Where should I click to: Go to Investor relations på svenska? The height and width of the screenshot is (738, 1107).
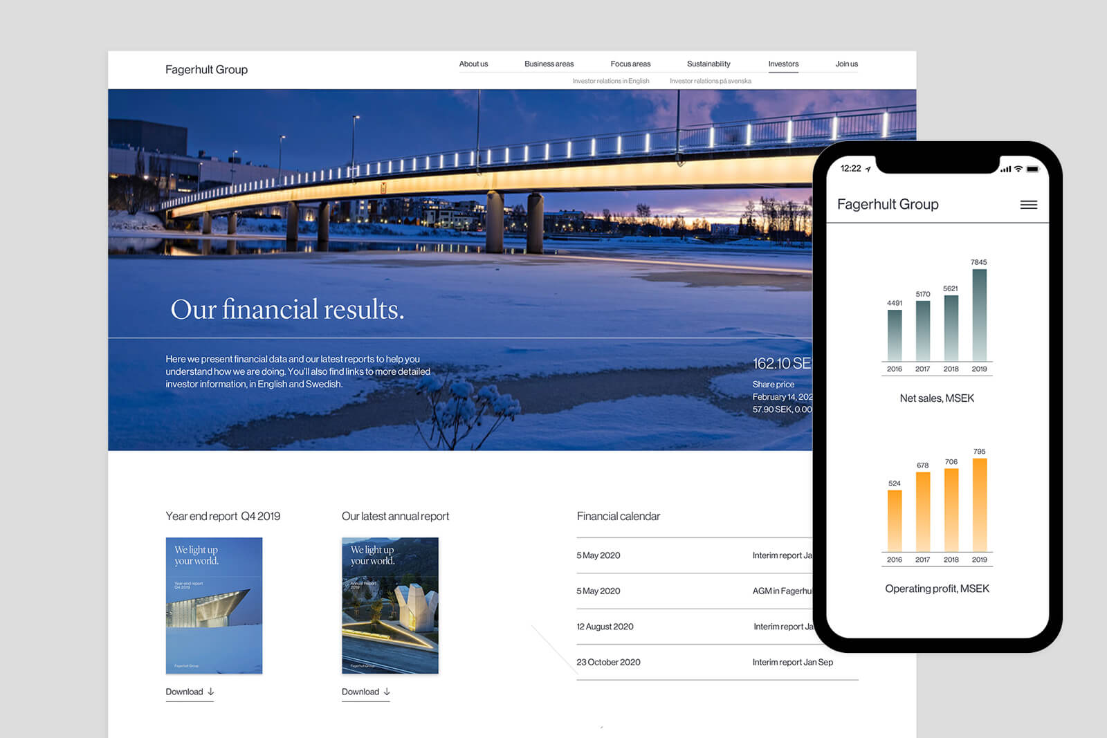(711, 81)
